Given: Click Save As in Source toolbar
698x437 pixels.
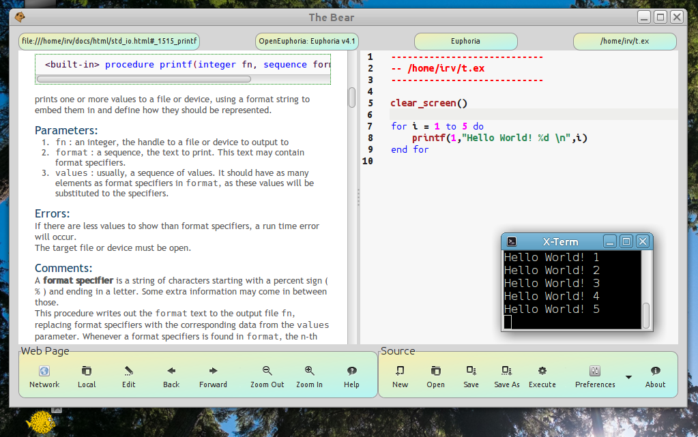Looking at the screenshot, I should (507, 372).
